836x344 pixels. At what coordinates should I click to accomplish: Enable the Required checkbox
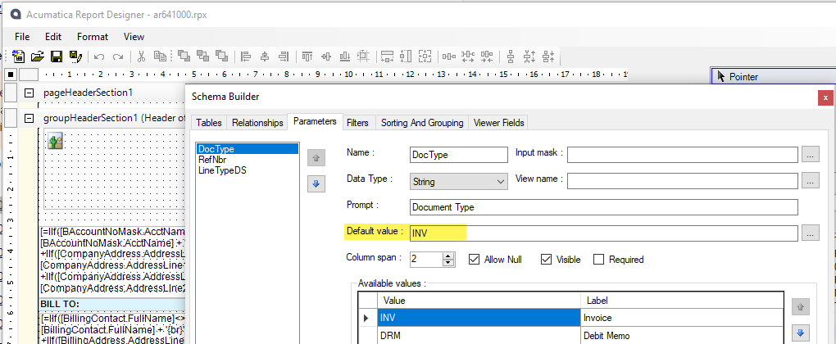point(599,260)
